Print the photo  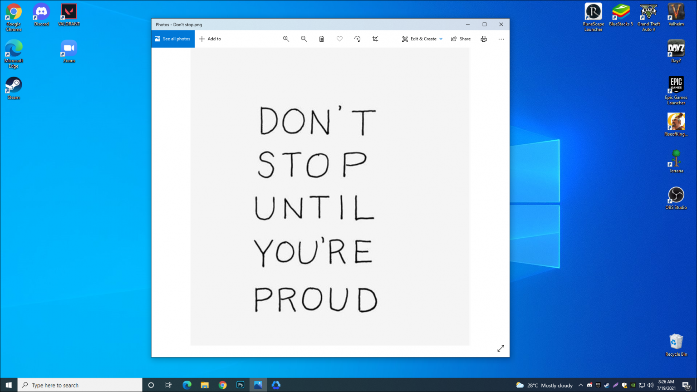click(483, 39)
